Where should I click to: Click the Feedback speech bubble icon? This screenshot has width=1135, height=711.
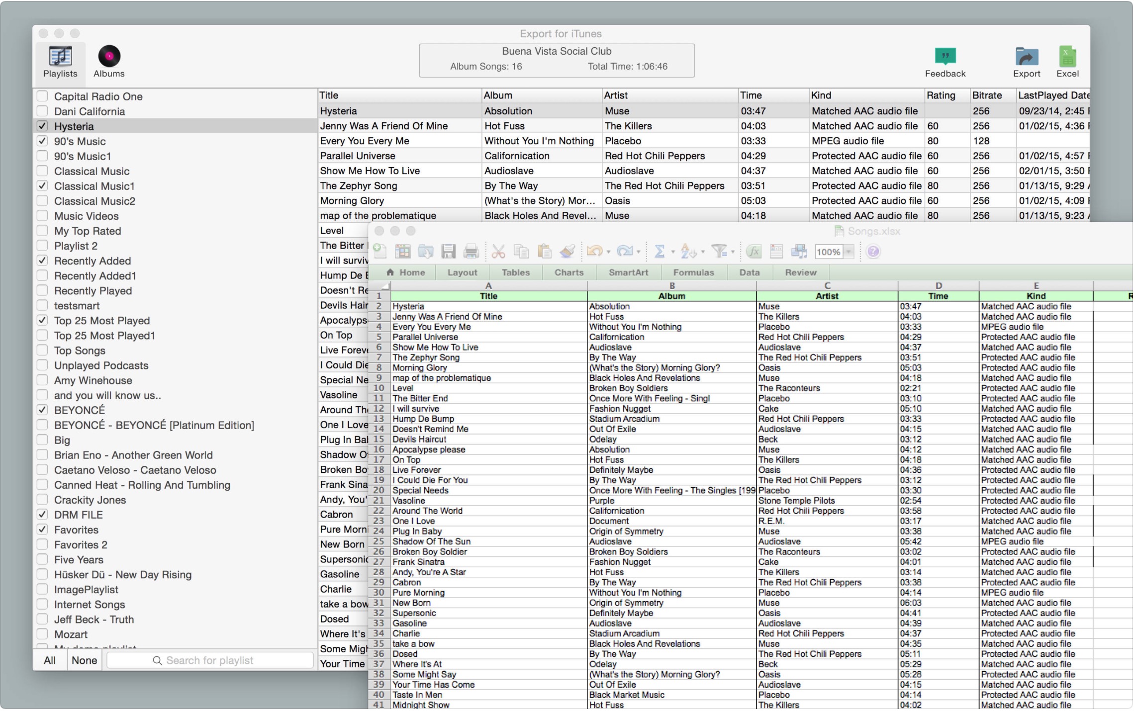click(945, 57)
